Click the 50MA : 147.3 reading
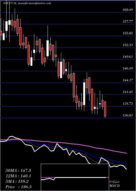The height and width of the screenshot is (191, 136). 18,171
